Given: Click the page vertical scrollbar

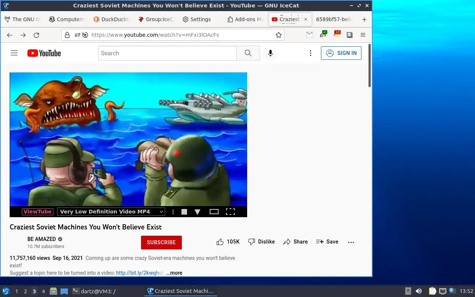Looking at the screenshot, I should [370, 66].
